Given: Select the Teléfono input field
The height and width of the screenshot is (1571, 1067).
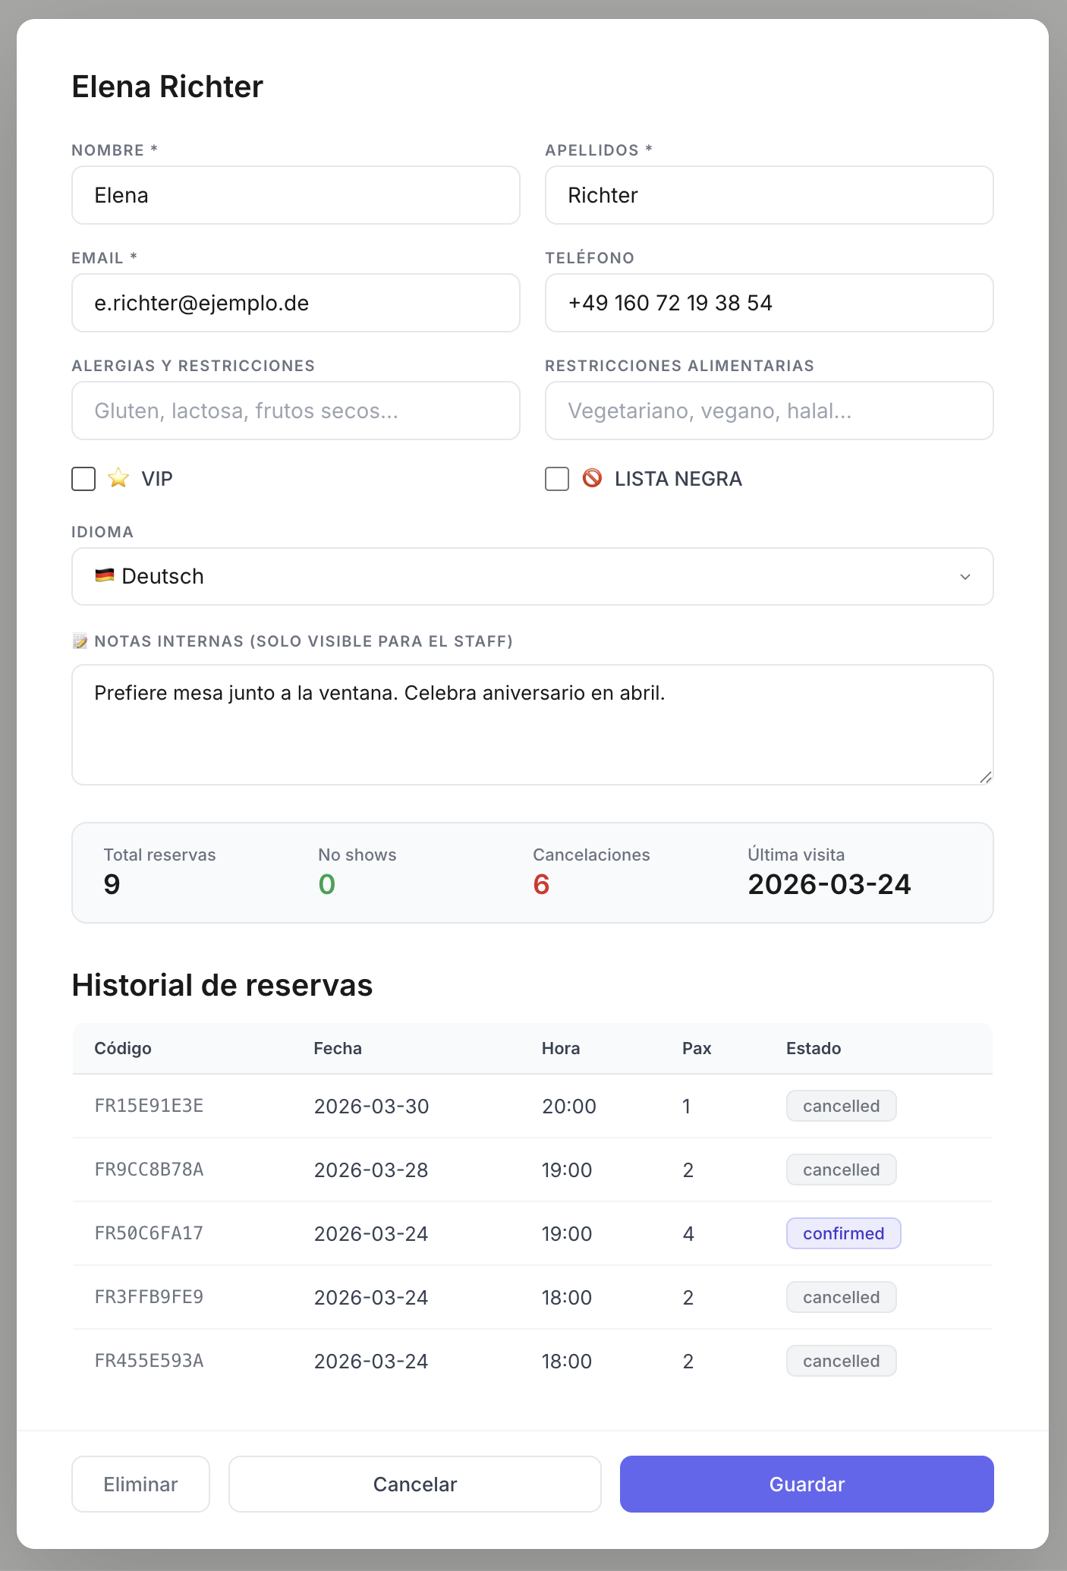Looking at the screenshot, I should 770,303.
